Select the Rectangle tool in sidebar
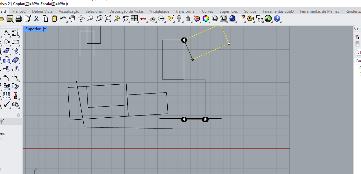The image size is (361, 174). [x=15, y=42]
